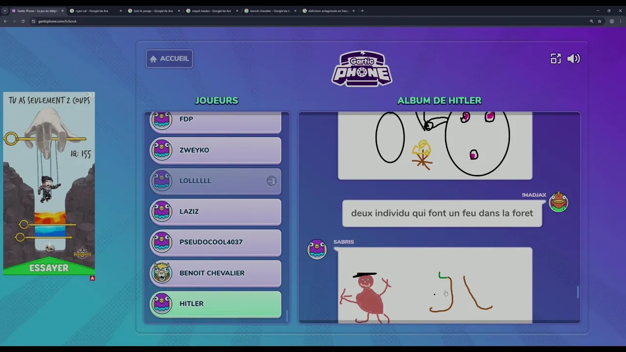Click SABRIS's avatar in album

pyautogui.click(x=317, y=249)
